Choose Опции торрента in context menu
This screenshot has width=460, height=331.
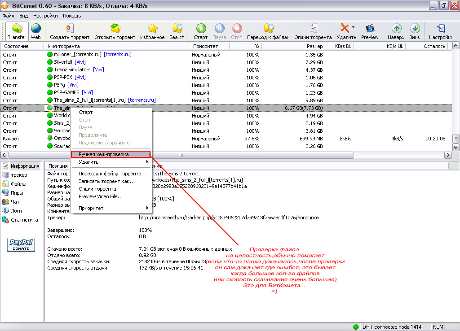111,189
